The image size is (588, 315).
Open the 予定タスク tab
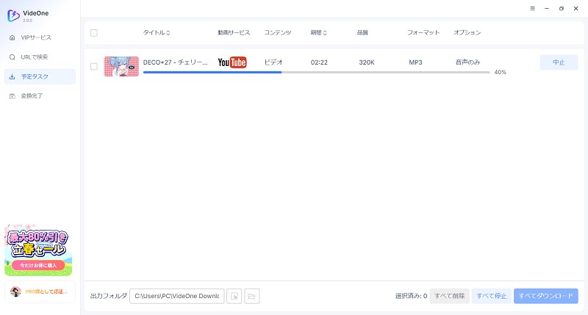click(x=40, y=76)
